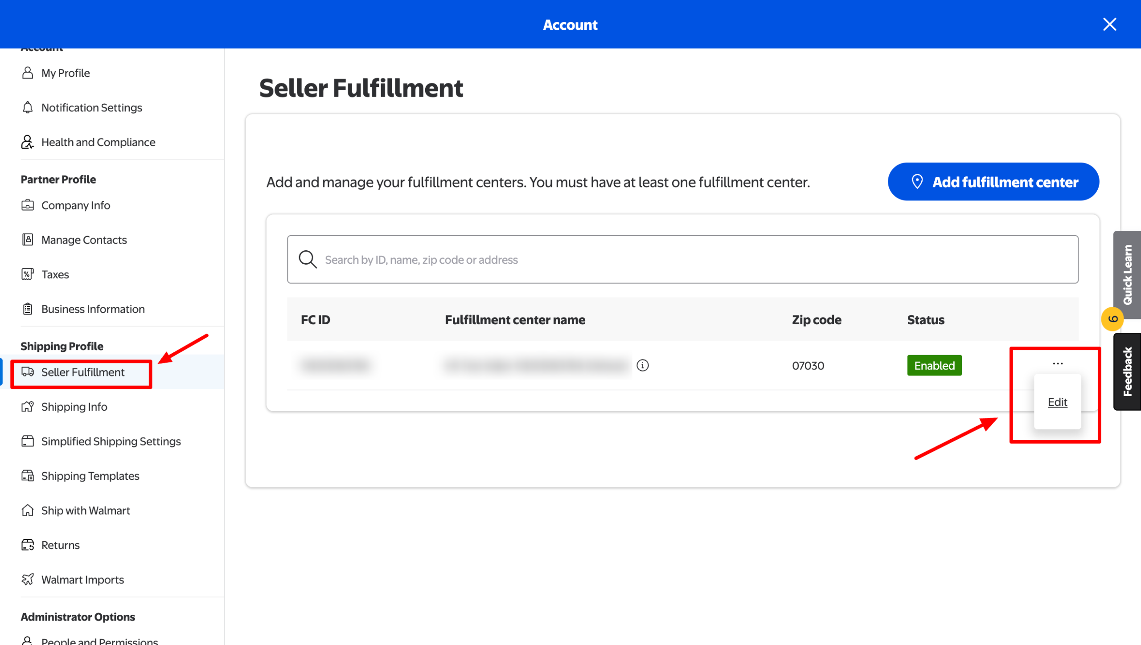This screenshot has height=645, width=1141.
Task: Click the location pin icon on Add button
Action: 917,182
